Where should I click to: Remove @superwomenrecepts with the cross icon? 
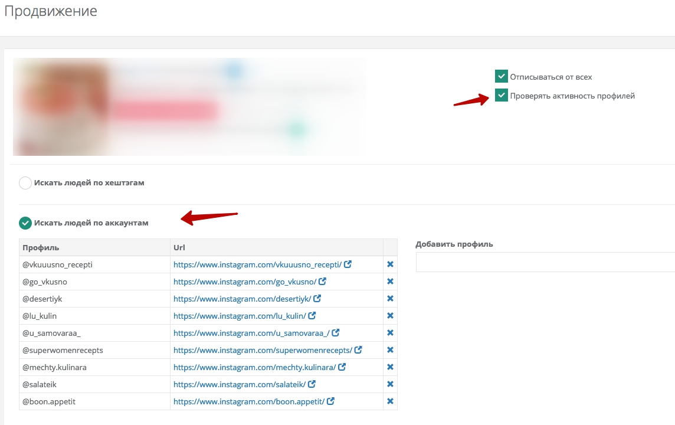tap(390, 350)
